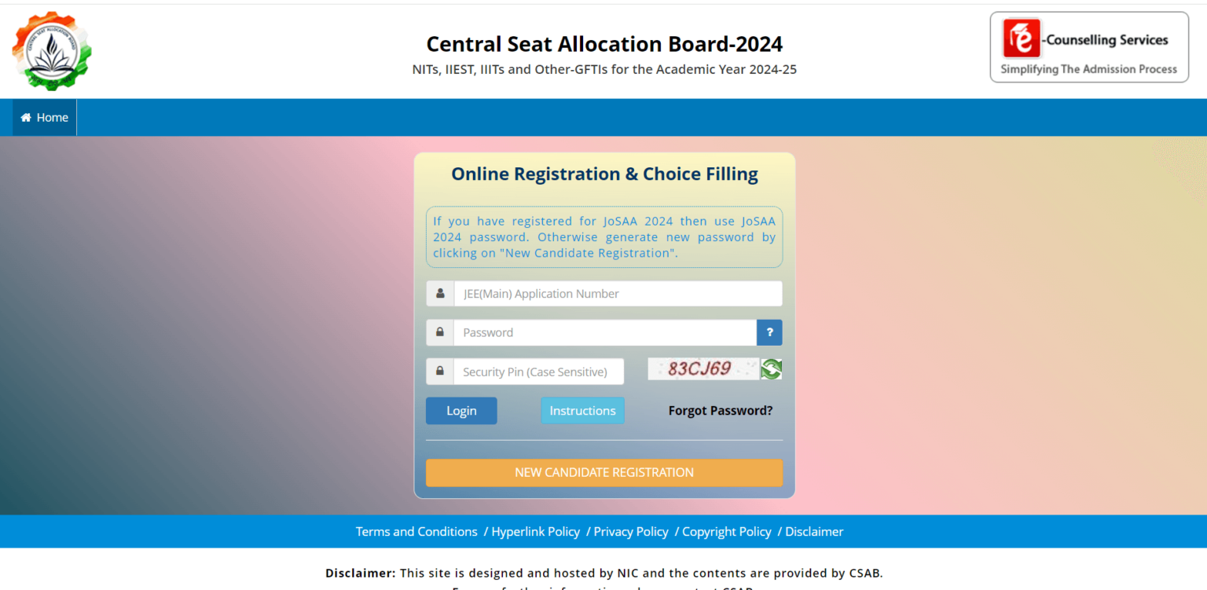Click the captcha image showing 83CJ69
This screenshot has height=590, width=1207.
point(703,368)
